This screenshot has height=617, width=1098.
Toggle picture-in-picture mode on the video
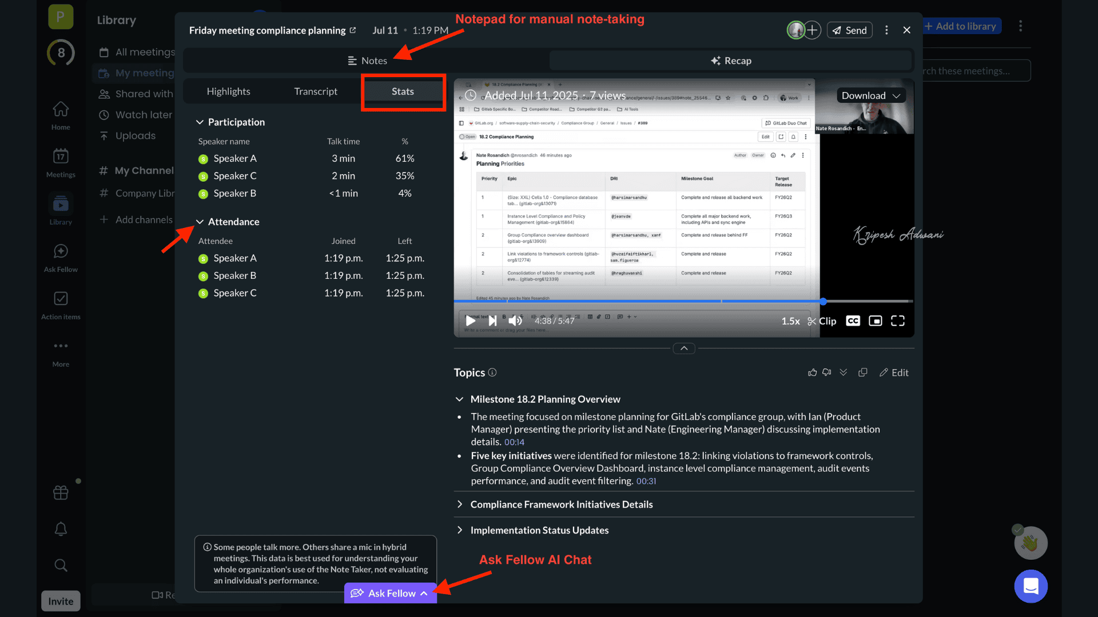[x=875, y=321]
